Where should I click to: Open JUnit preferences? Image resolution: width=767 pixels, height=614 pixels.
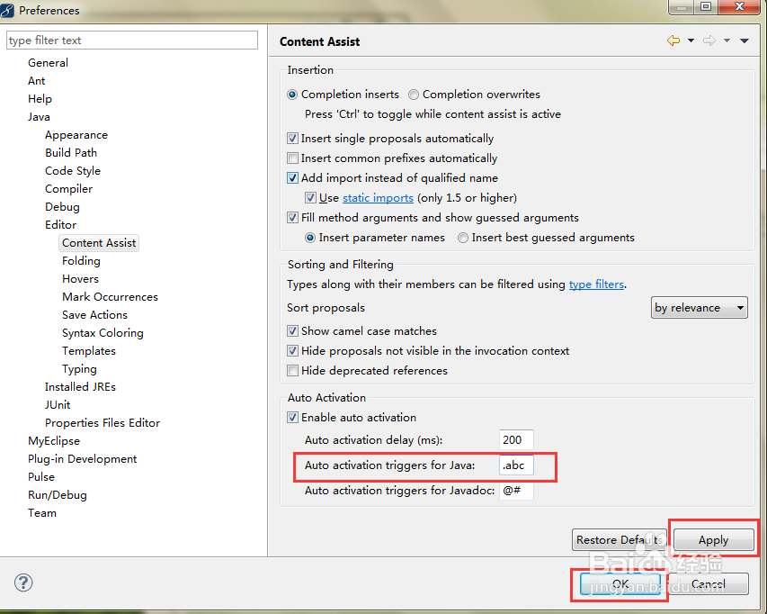pyautogui.click(x=58, y=405)
